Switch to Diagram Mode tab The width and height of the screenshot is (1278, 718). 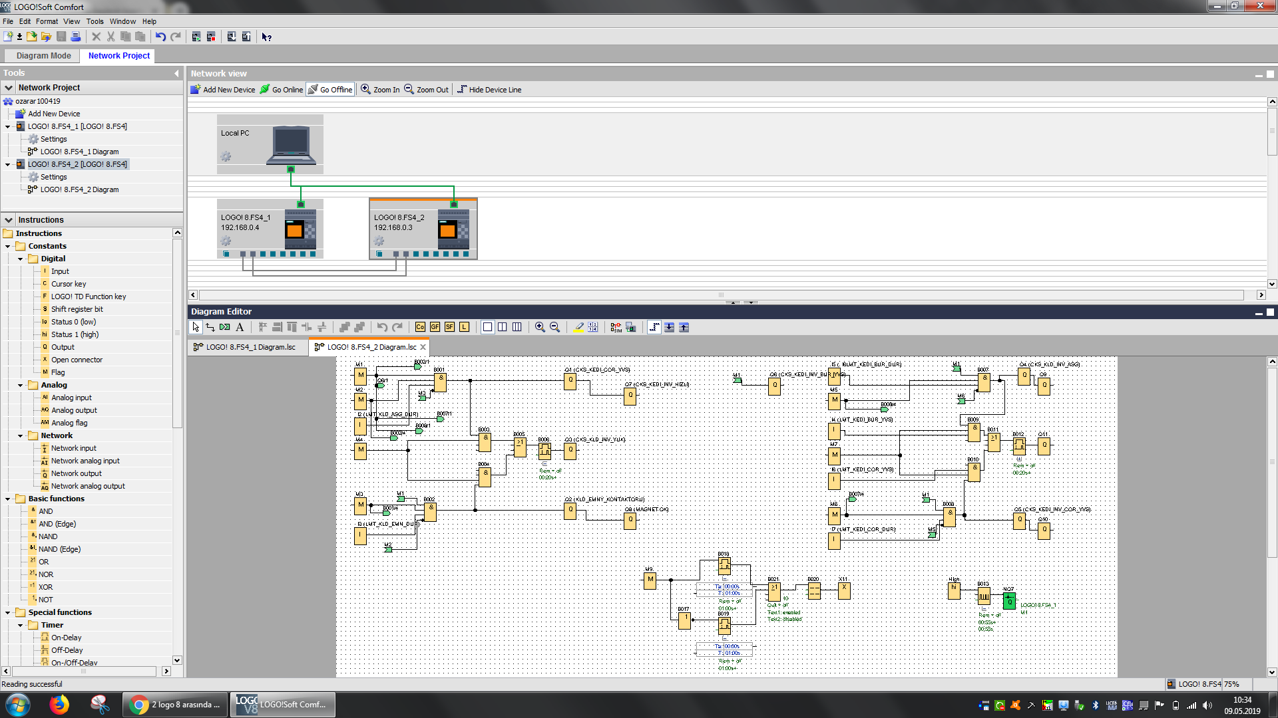point(43,56)
